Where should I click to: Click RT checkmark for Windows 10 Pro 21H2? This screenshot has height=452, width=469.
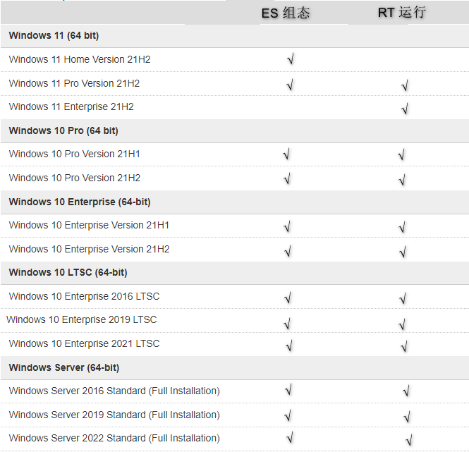pyautogui.click(x=402, y=179)
